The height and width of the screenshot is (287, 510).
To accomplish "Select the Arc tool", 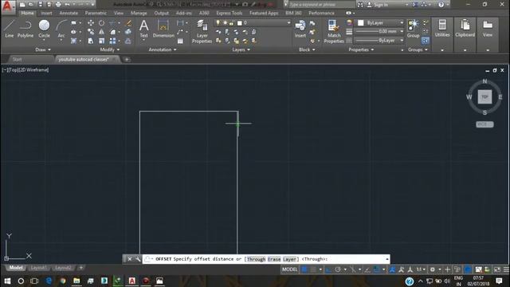I will (x=61, y=29).
